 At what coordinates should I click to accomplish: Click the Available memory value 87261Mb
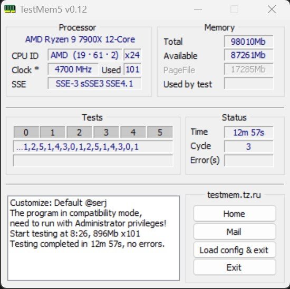point(248,55)
